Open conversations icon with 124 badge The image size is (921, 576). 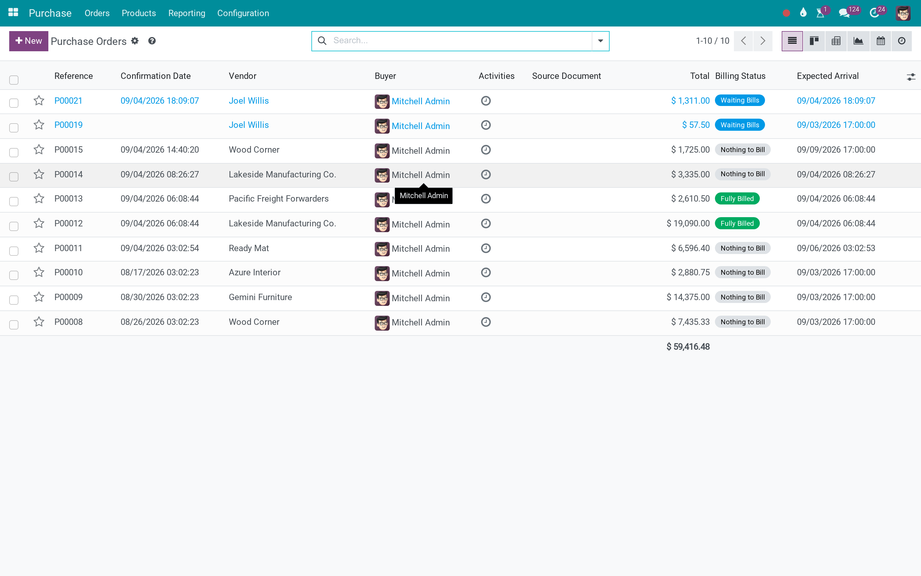(x=844, y=13)
